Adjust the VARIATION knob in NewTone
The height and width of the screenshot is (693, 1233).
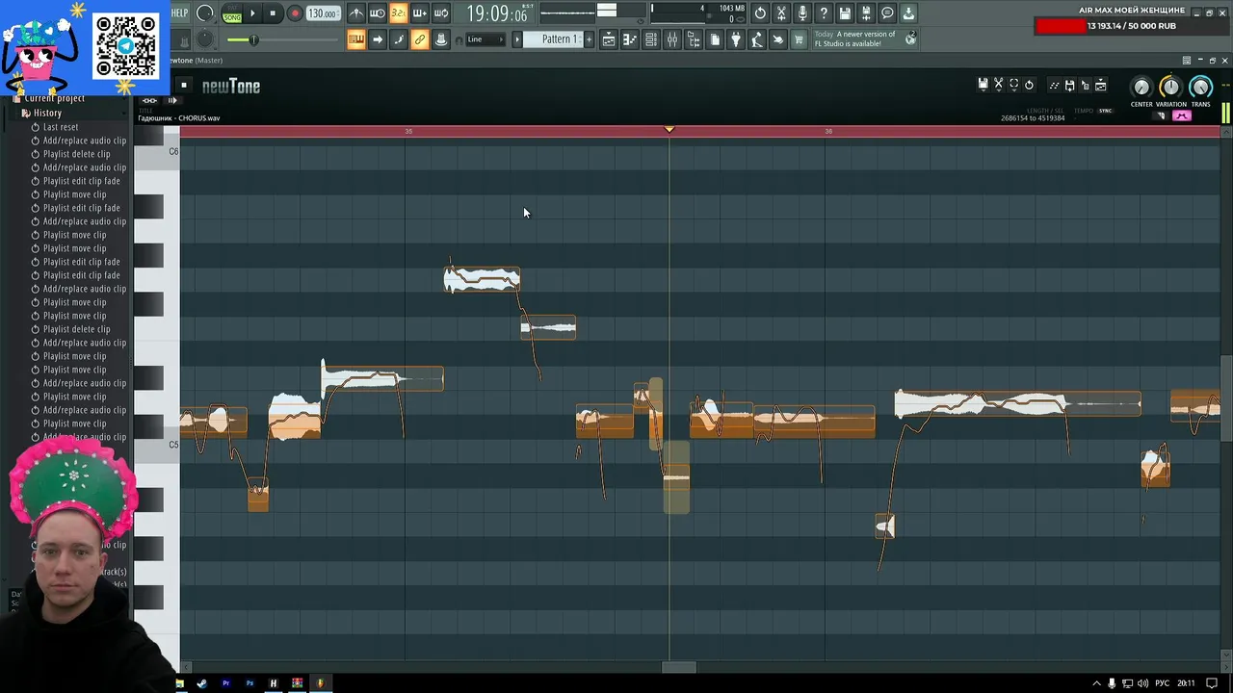1170,88
